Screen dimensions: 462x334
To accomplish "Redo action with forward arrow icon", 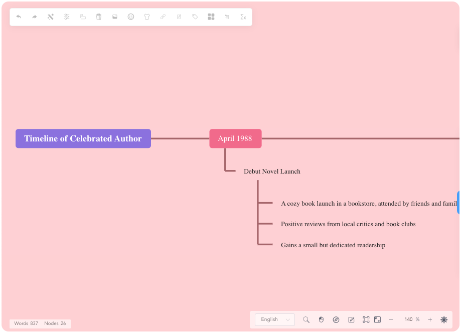I will 35,17.
